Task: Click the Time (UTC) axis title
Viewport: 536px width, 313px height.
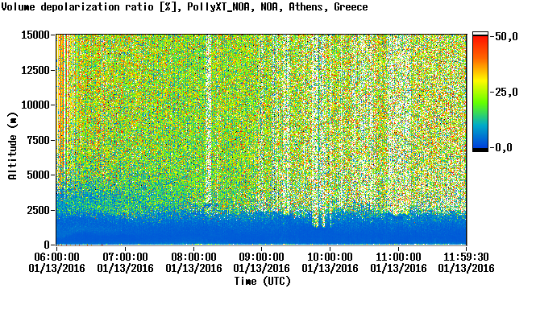Action: (x=262, y=282)
